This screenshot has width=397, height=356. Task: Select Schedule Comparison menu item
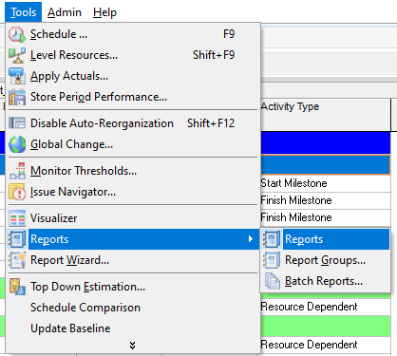pyautogui.click(x=133, y=308)
